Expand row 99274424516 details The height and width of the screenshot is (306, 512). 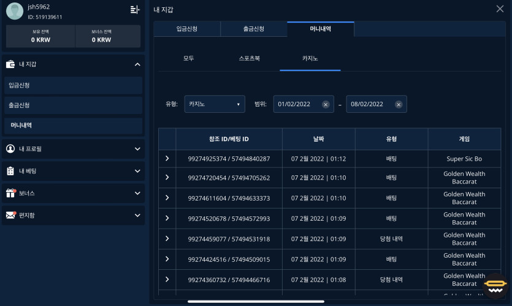click(x=167, y=259)
